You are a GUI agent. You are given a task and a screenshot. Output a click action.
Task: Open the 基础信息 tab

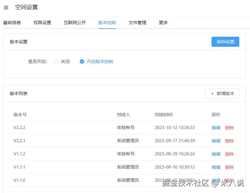click(x=12, y=23)
